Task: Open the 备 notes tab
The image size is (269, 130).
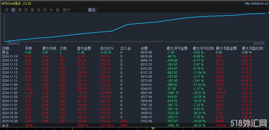Action: (58, 10)
